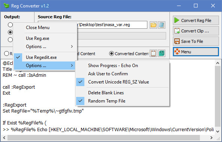
Task: Click the horizontal scrollbar right arrow
Action: (x=211, y=138)
